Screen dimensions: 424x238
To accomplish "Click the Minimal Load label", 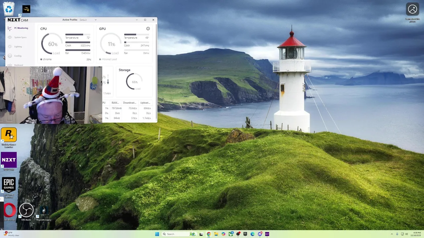I will 109,59.
